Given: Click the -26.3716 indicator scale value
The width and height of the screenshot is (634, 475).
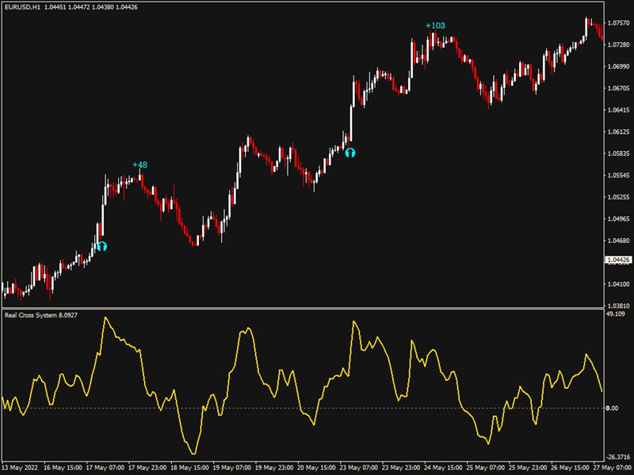Looking at the screenshot, I should tap(616, 457).
